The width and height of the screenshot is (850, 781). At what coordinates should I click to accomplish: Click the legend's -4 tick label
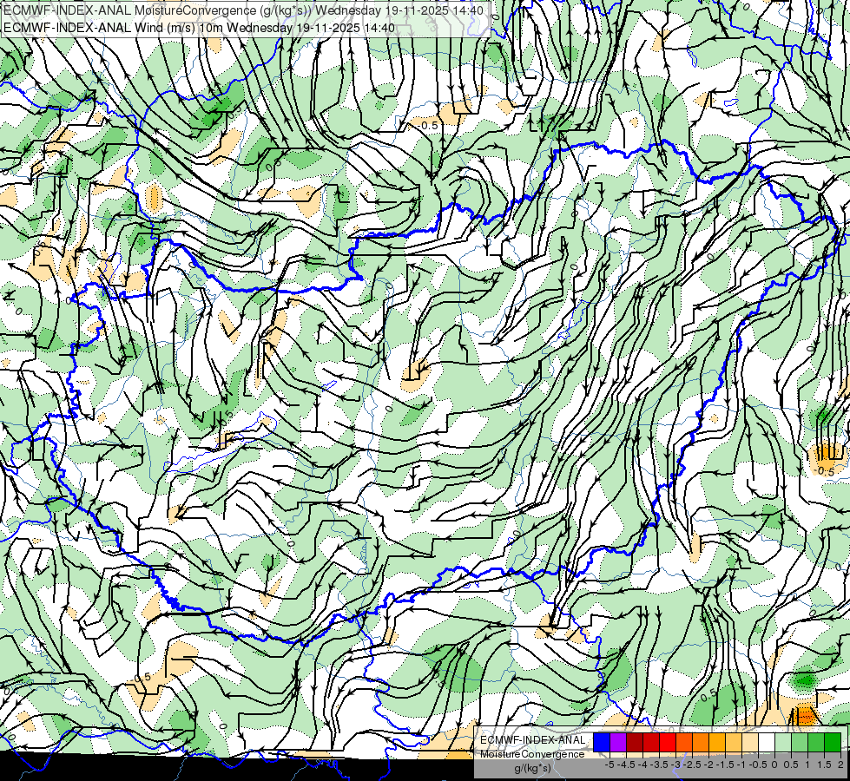[642, 765]
